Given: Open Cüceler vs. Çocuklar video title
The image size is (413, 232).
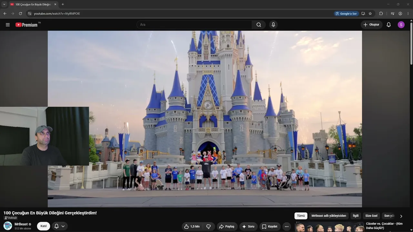Looking at the screenshot, I should click(x=384, y=226).
